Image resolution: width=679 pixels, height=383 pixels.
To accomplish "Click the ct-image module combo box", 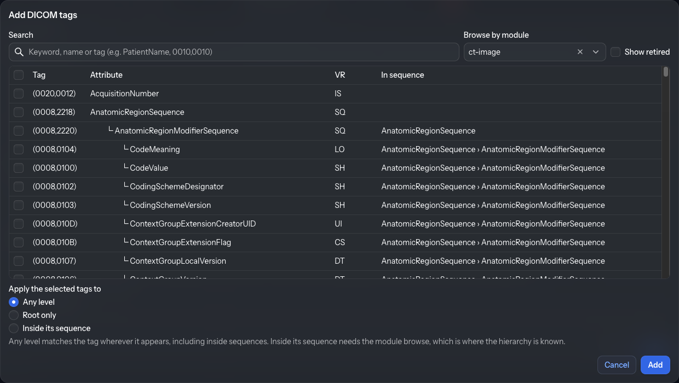I will (534, 52).
